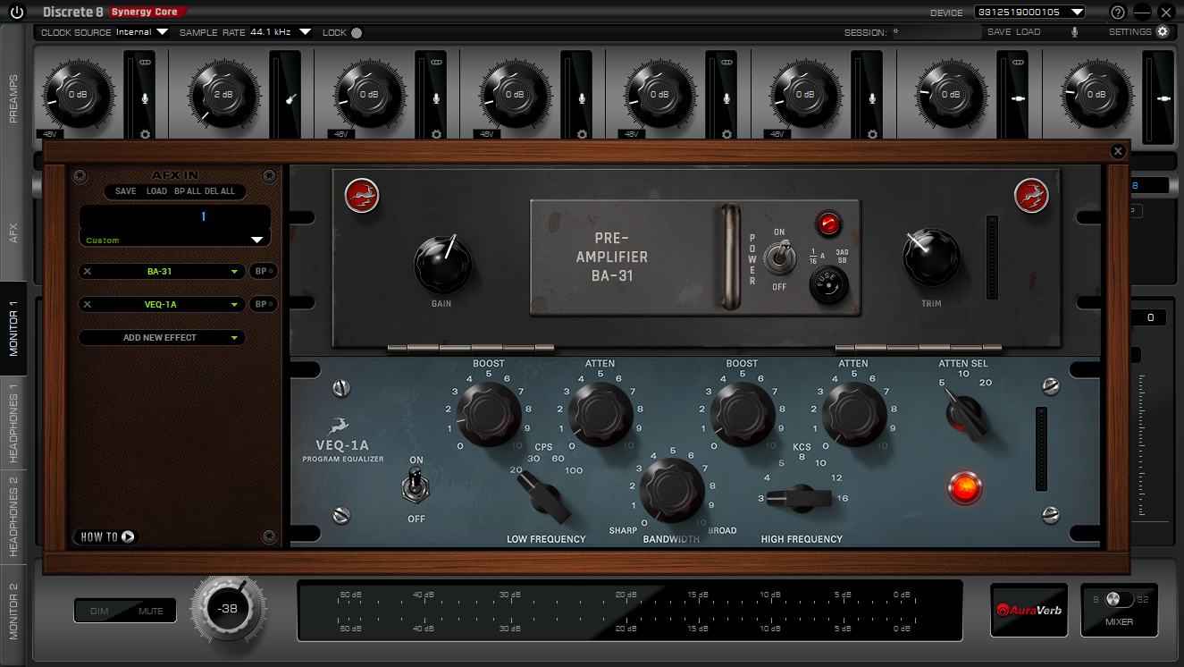Click the high frequency BOOST knob
The width and height of the screenshot is (1184, 667).
(x=742, y=414)
